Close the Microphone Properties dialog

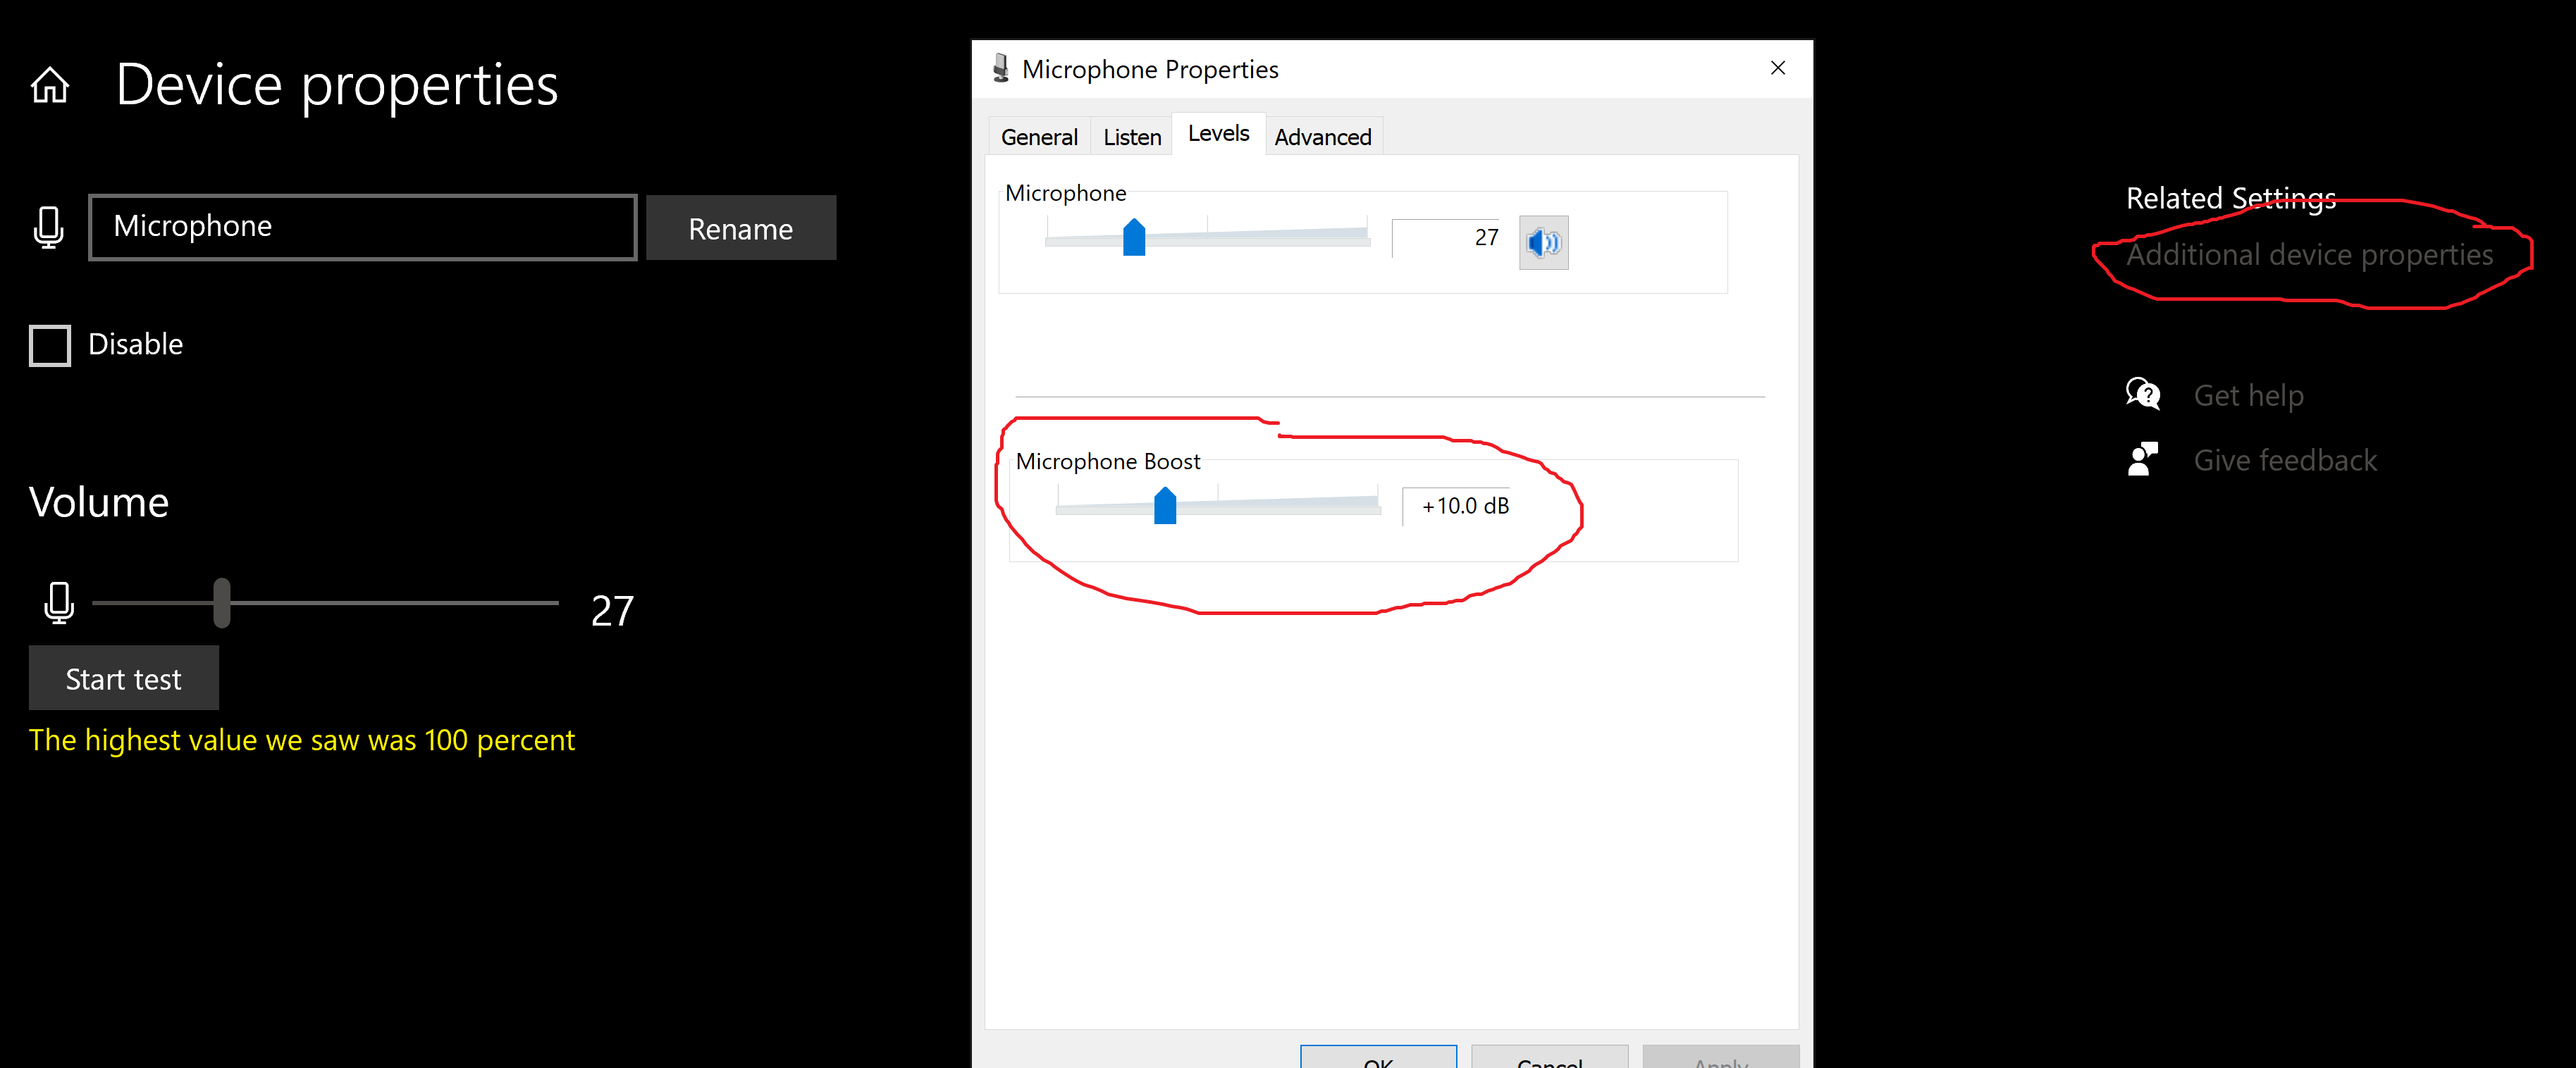[1777, 68]
